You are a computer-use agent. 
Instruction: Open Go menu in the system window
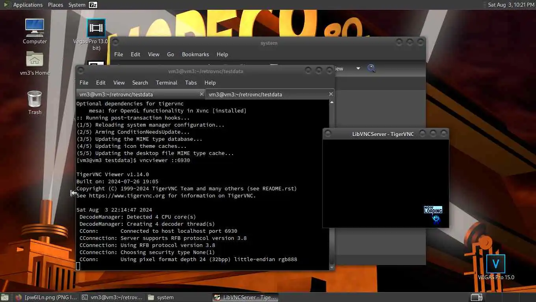coord(170,54)
